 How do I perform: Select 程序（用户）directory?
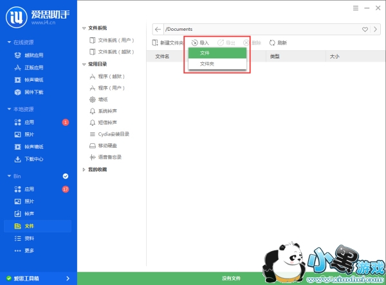107,88
